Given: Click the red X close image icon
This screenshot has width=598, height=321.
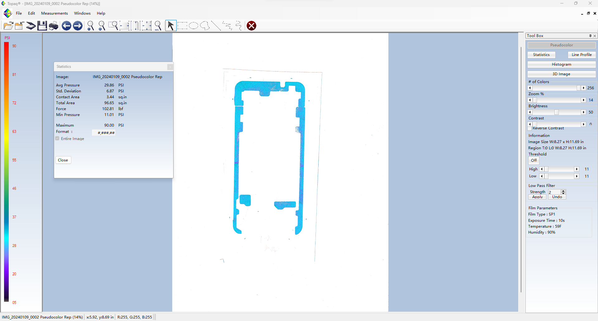Looking at the screenshot, I should point(251,26).
